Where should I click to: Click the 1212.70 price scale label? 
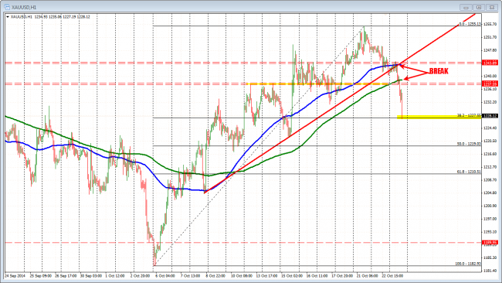(x=490, y=167)
